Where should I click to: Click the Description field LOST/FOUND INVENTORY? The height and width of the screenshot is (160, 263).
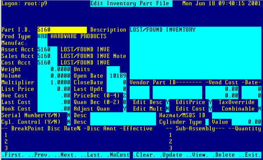pyautogui.click(x=195, y=30)
